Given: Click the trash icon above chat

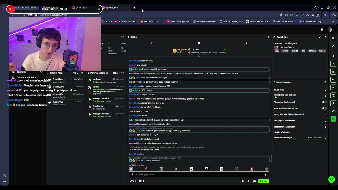Looking at the screenshot, I should [152, 43].
